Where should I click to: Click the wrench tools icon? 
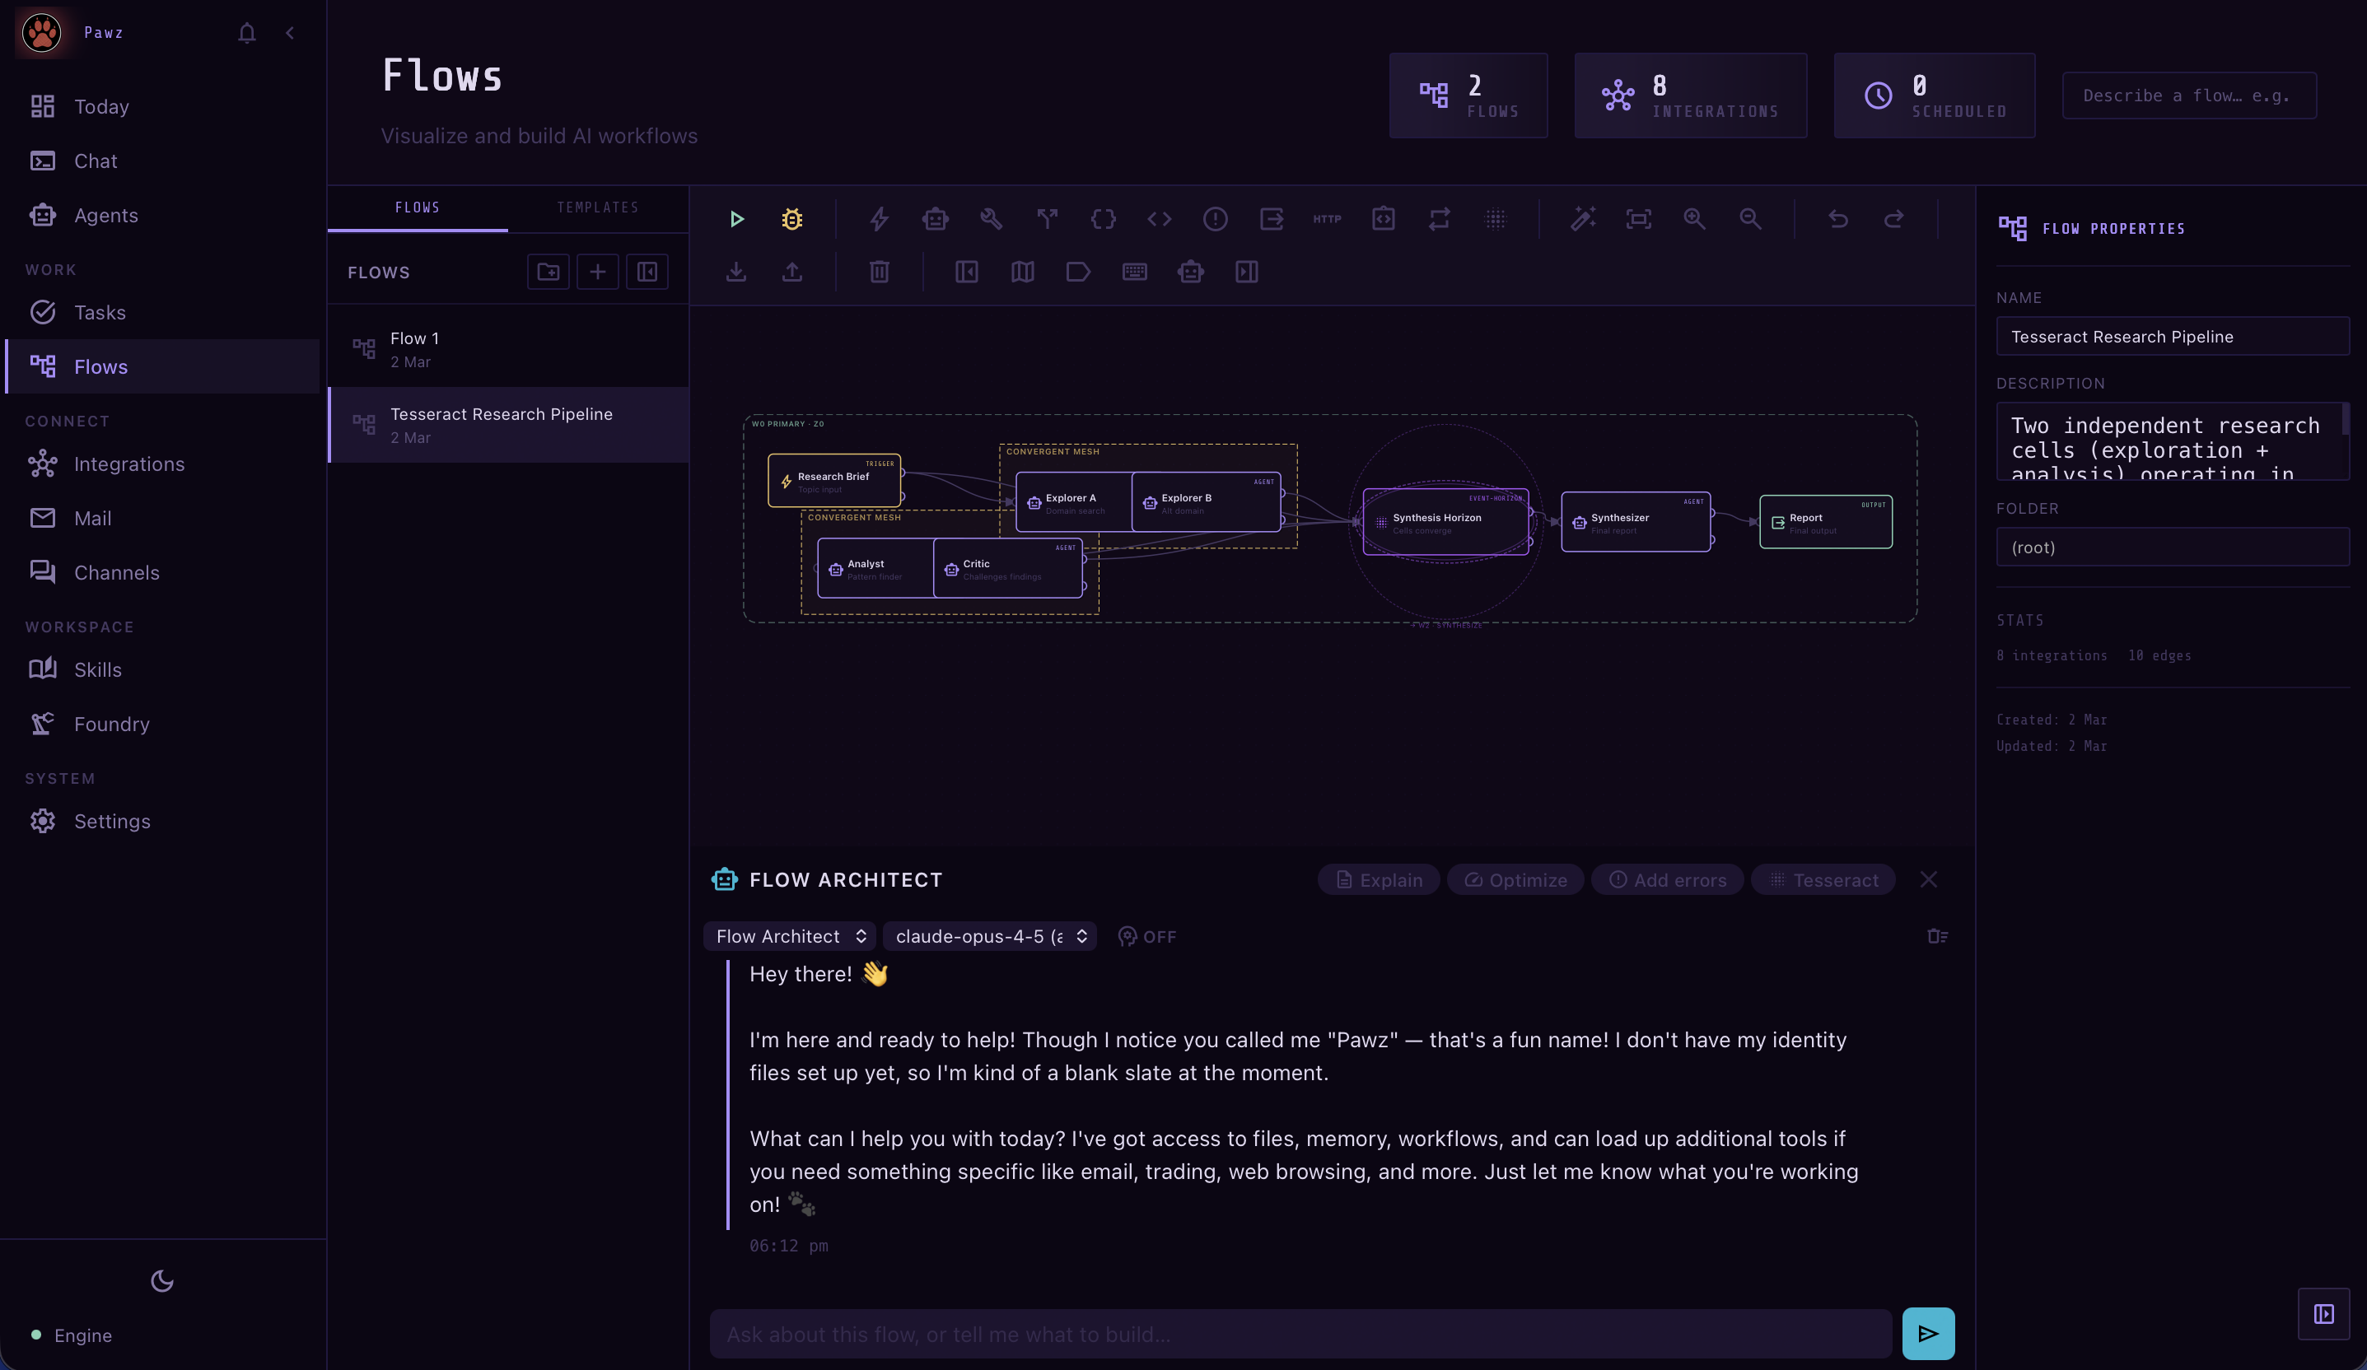point(991,219)
